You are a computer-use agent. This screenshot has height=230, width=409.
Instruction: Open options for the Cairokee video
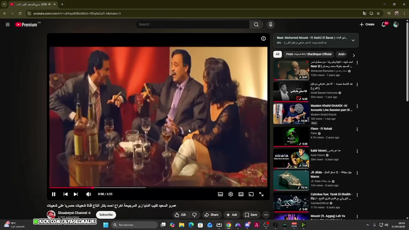tap(357, 195)
